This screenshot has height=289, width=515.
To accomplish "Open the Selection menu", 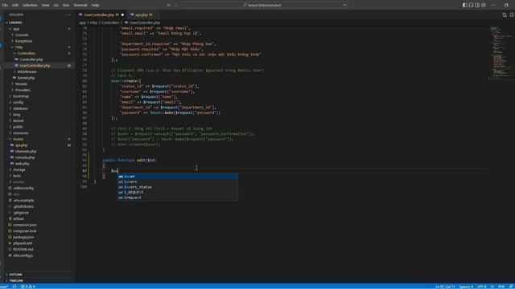I will (x=30, y=6).
